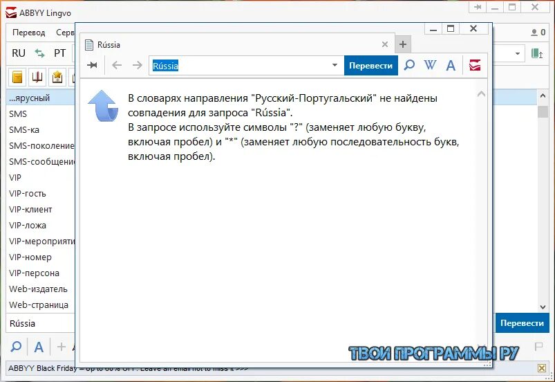The width and height of the screenshot is (555, 382).
Task: Minimize the translation card window
Action: click(x=433, y=28)
